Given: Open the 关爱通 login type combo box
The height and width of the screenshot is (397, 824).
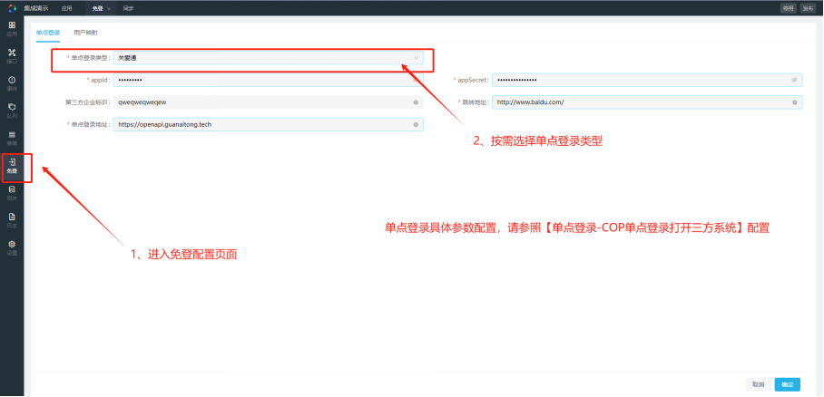Looking at the screenshot, I should point(268,58).
